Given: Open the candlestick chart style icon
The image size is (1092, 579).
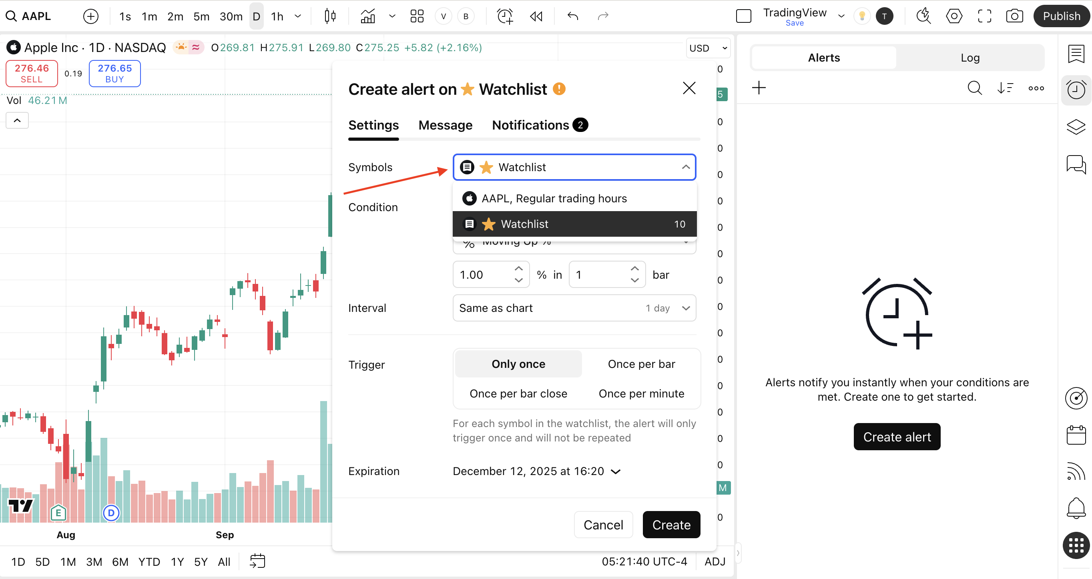Looking at the screenshot, I should coord(330,16).
